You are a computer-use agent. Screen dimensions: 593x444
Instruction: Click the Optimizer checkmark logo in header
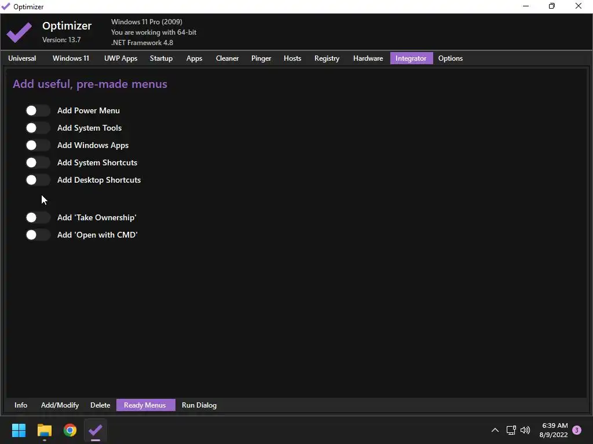click(19, 32)
